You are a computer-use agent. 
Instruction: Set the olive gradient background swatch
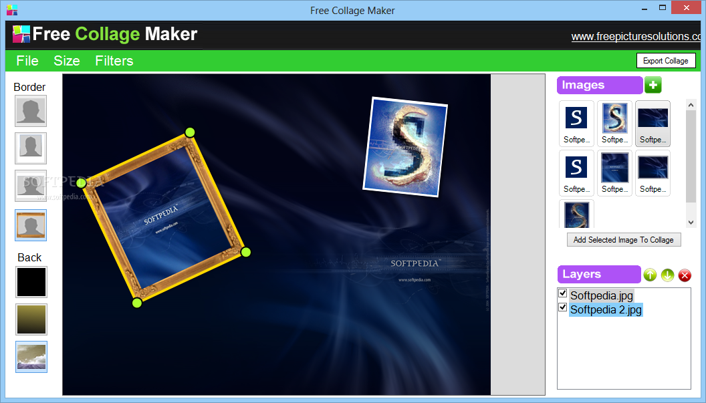coord(31,319)
